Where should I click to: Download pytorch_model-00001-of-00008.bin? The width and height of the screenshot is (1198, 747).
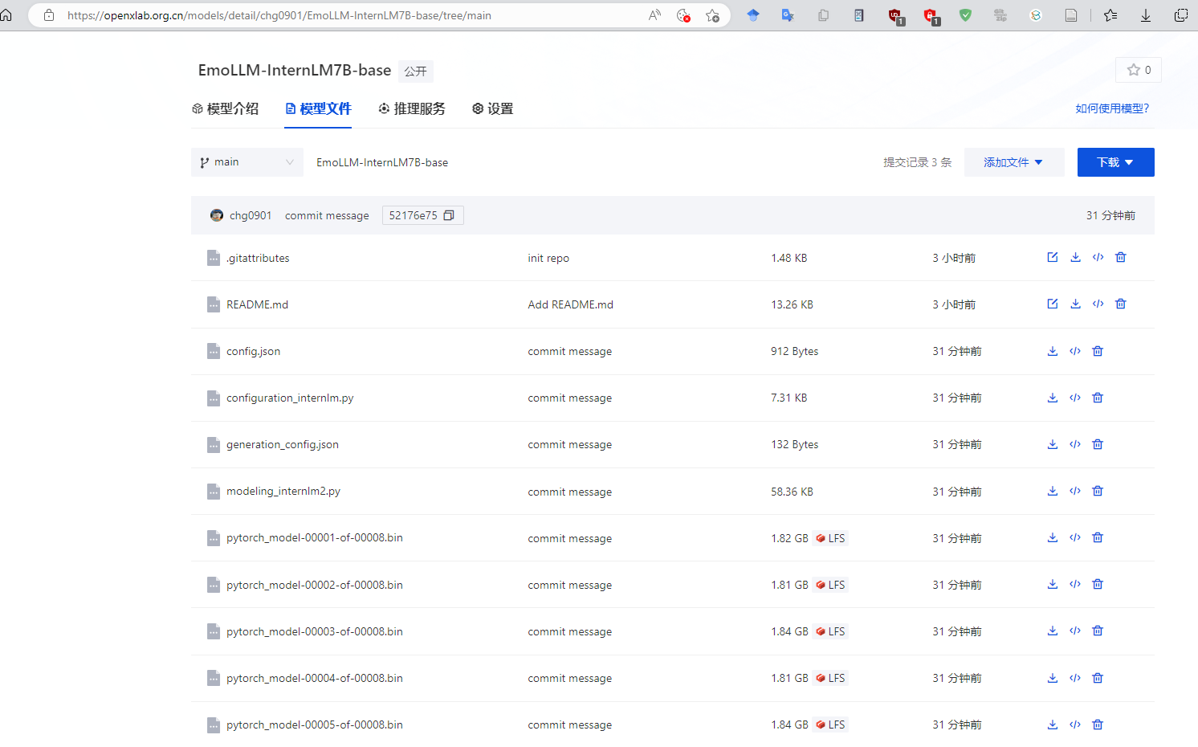pos(1052,538)
